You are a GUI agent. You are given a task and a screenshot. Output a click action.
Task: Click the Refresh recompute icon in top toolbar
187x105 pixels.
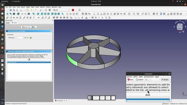46,10
